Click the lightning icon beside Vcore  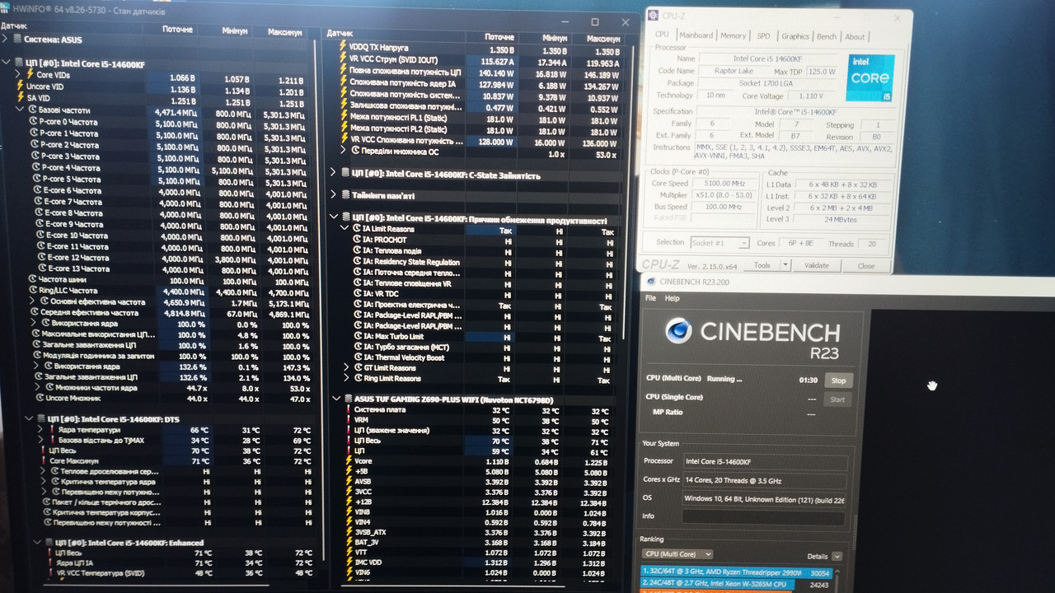349,461
